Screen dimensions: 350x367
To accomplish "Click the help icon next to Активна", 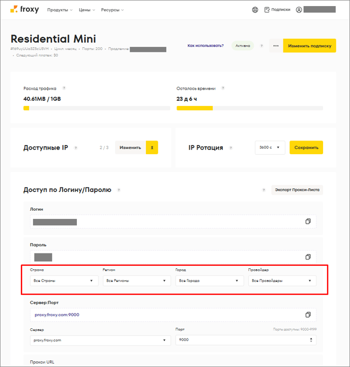I will pyautogui.click(x=261, y=46).
